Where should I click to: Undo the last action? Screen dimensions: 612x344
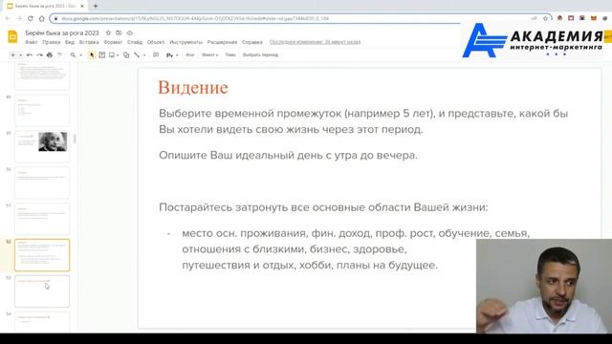click(30, 55)
